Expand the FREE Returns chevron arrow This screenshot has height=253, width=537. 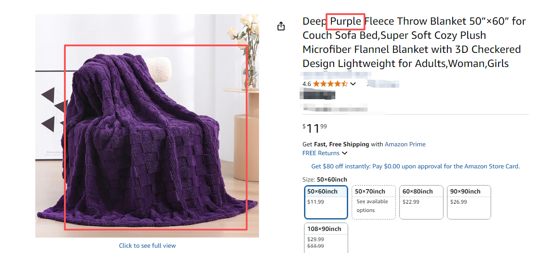345,153
